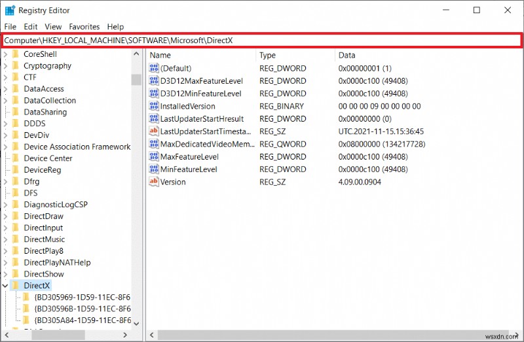Click the CTF folder icon
Viewport: 524px width, 342px height.
point(15,77)
